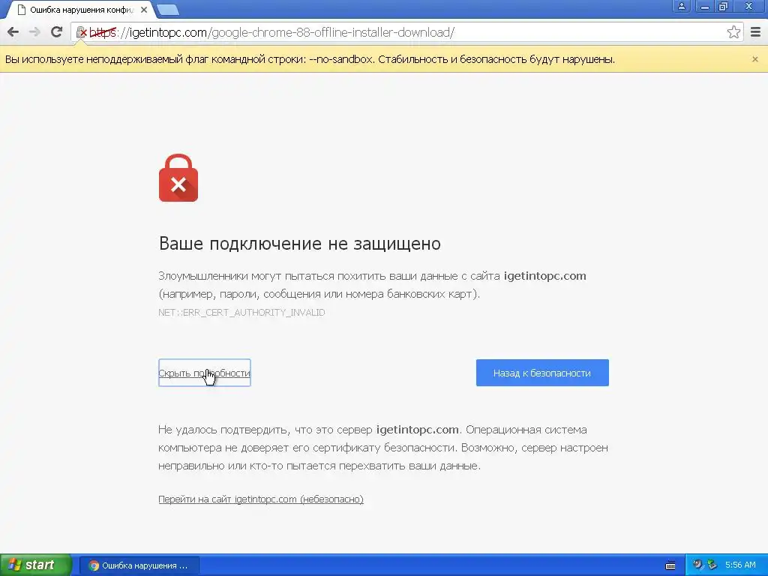Click 'Скрыть подробности' to hide details
Viewport: 768px width, 576px height.
tap(204, 373)
